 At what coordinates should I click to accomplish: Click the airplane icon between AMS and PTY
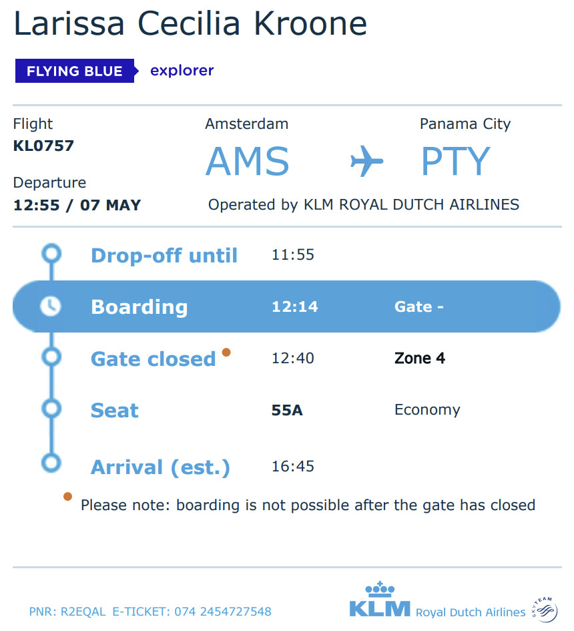click(x=366, y=161)
